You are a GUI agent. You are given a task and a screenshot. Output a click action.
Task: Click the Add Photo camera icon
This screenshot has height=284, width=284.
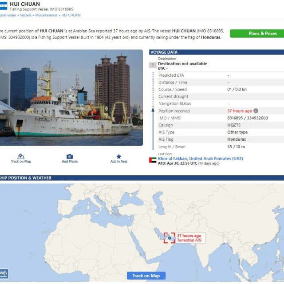(x=70, y=157)
